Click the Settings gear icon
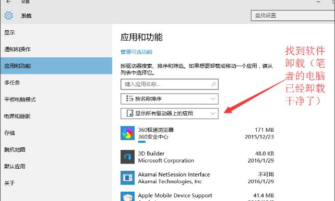This screenshot has height=201, width=335. click(x=8, y=16)
